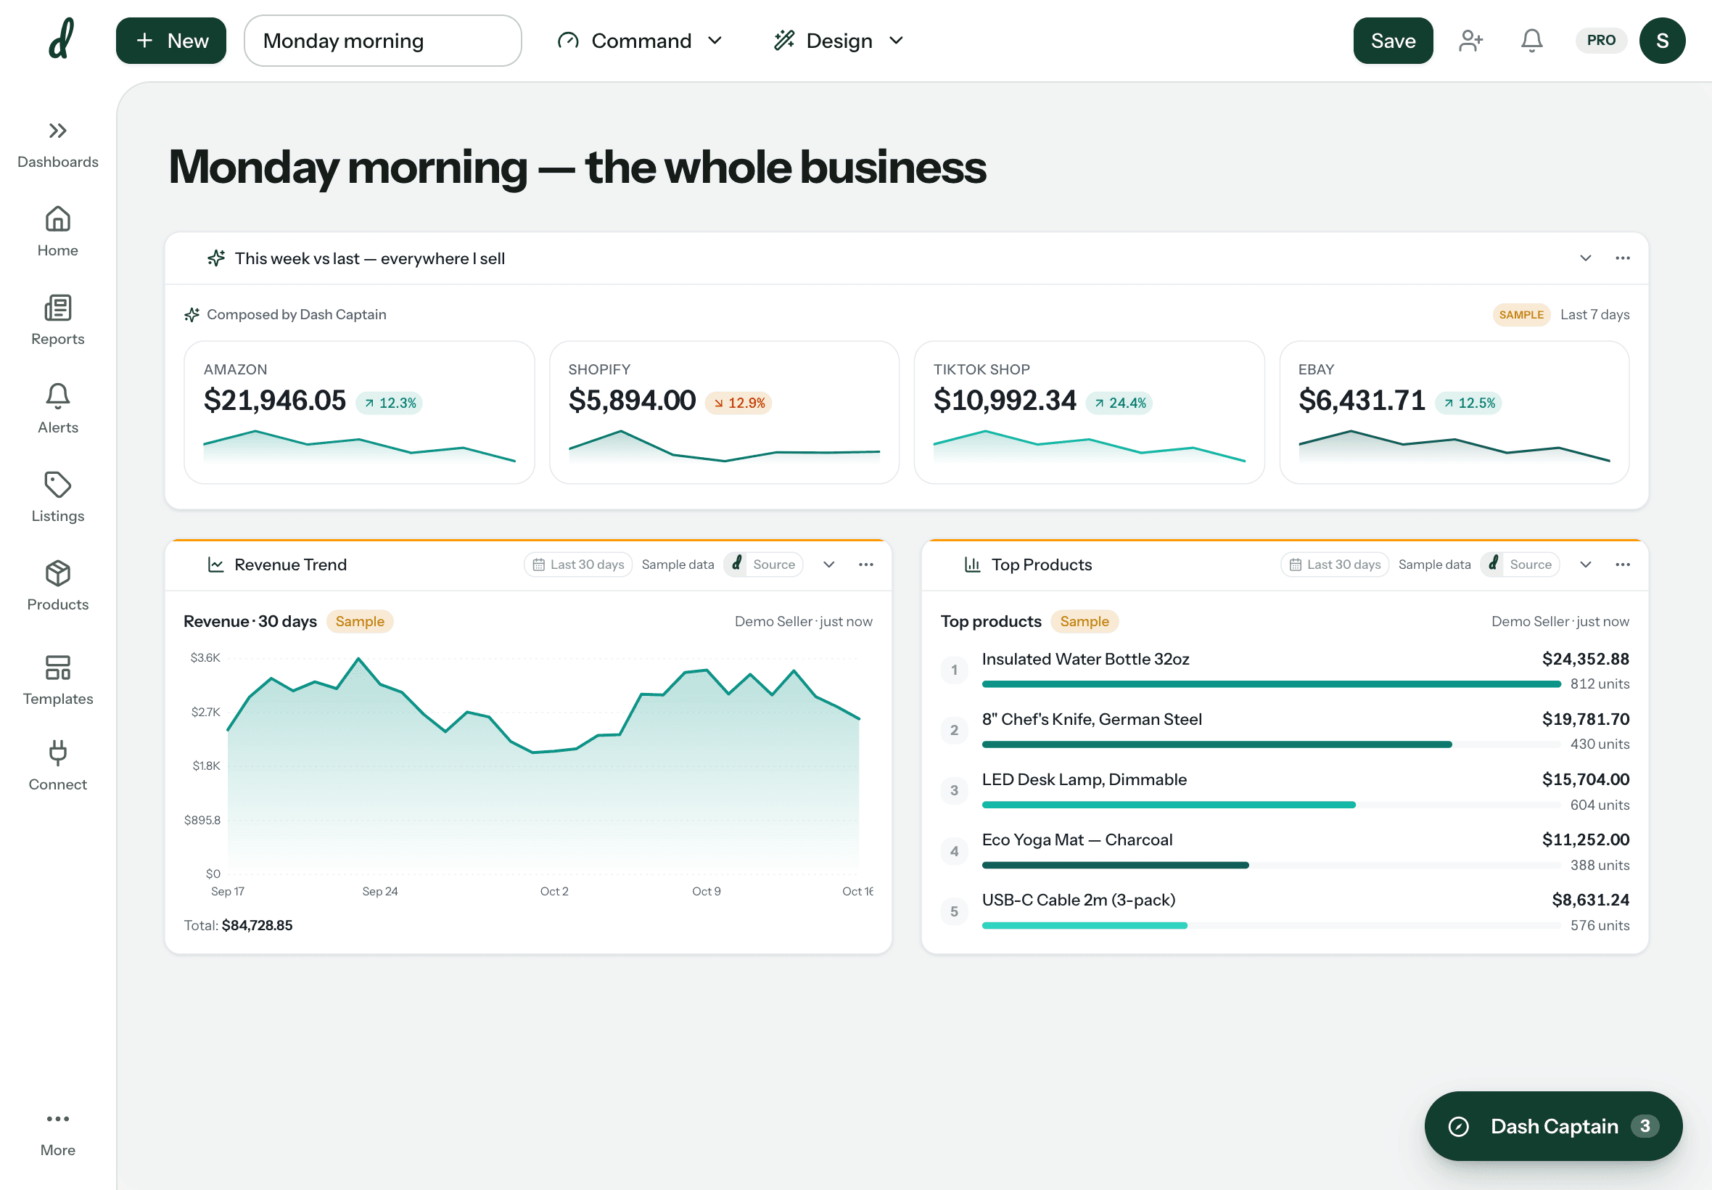Viewport: 1712px width, 1190px height.
Task: Open three-dot menu of Top Products
Action: (1623, 565)
